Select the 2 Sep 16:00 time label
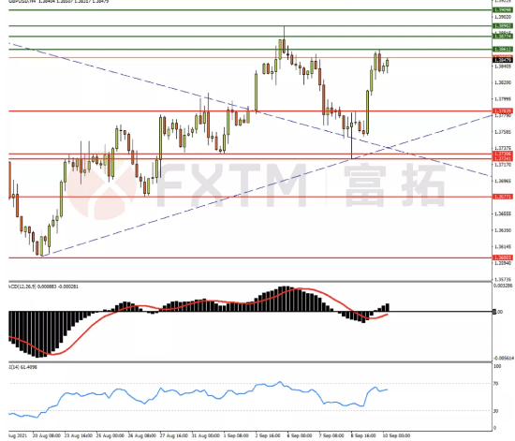515x441 pixels. click(x=268, y=435)
